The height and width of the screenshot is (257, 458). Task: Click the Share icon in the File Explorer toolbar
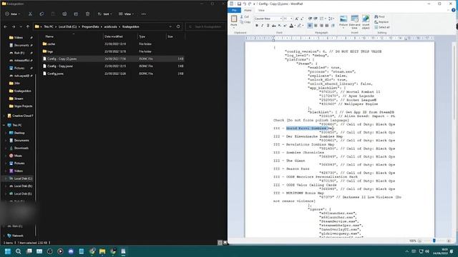(x=76, y=14)
